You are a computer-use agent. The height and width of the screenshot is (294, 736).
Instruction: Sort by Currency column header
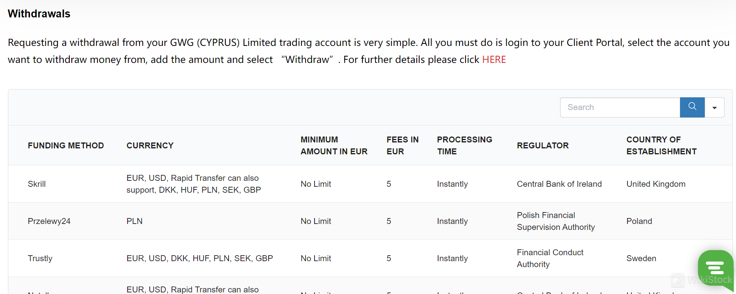150,146
